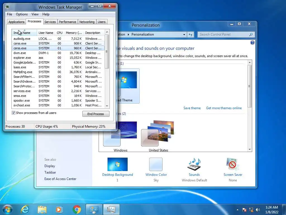Open the Start menu orb
Screen dimensions: 286x215
[x=7, y=209]
